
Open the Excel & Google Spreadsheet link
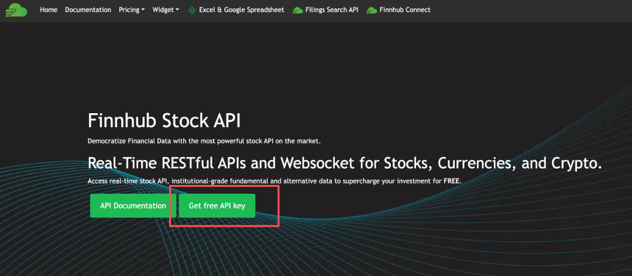tap(242, 10)
